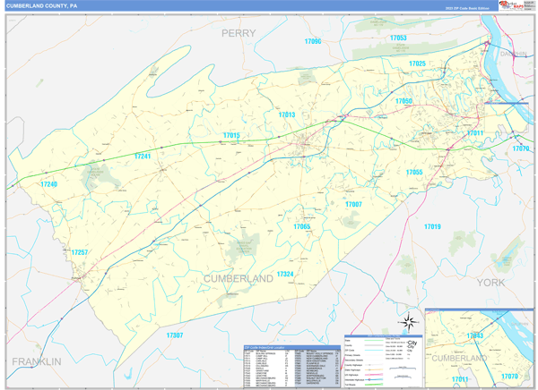Click the PERRY county label
Screen dimensions: 538x390
pyautogui.click(x=239, y=33)
